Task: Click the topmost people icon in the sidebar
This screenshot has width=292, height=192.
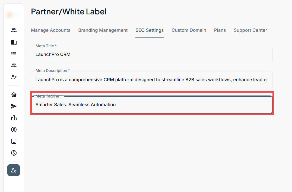Action: click(x=14, y=30)
